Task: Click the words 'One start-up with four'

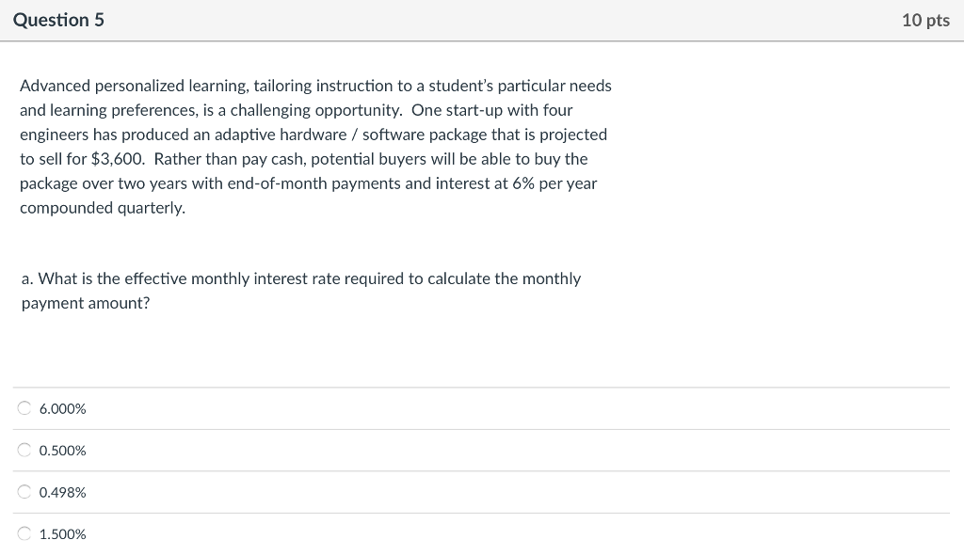Action: (x=491, y=111)
